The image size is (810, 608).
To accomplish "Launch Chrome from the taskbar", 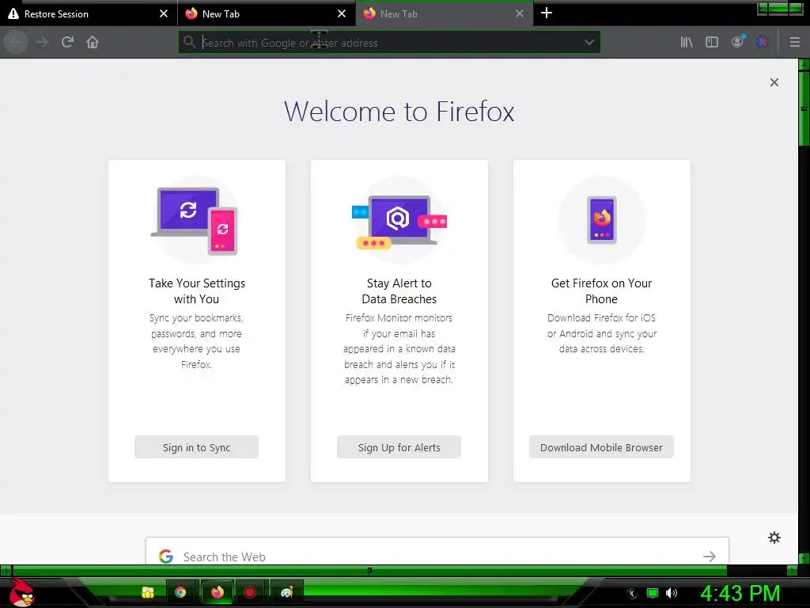I will pyautogui.click(x=180, y=592).
